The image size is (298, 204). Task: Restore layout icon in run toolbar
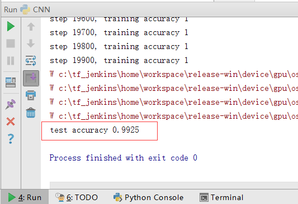tap(11, 82)
